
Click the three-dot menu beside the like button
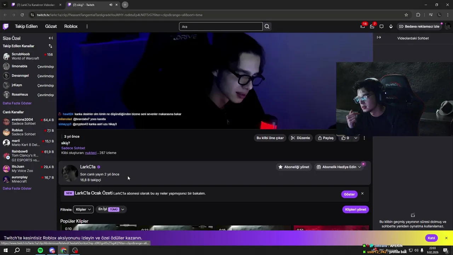click(364, 138)
